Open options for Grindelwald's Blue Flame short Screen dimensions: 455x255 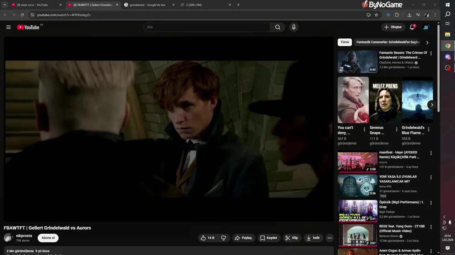click(429, 130)
